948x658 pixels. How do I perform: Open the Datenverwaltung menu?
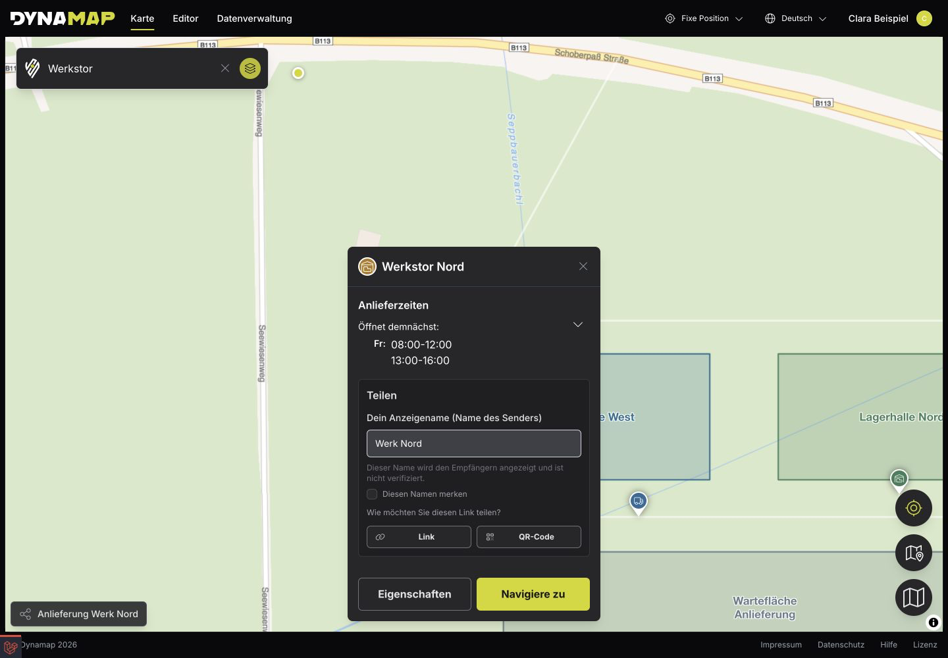255,18
